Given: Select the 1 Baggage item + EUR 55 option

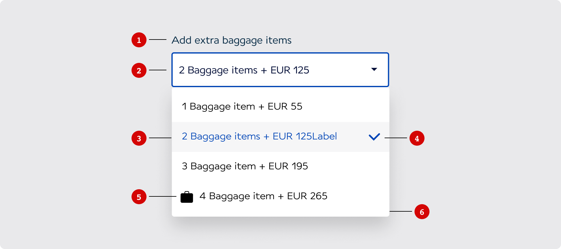Looking at the screenshot, I should pyautogui.click(x=242, y=106).
